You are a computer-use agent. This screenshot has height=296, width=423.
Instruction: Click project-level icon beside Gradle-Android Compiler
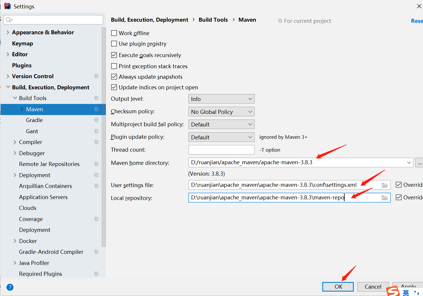click(x=96, y=252)
